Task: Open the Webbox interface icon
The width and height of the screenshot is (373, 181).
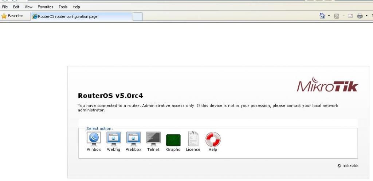Action: (133, 139)
